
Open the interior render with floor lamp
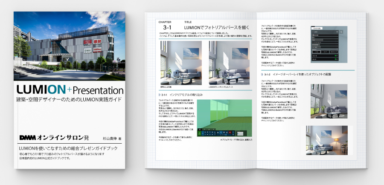[x=327, y=140]
